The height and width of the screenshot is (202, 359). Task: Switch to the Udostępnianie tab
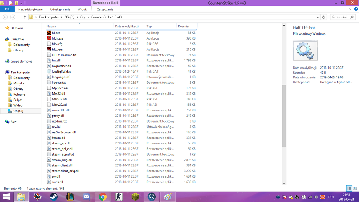click(x=60, y=9)
